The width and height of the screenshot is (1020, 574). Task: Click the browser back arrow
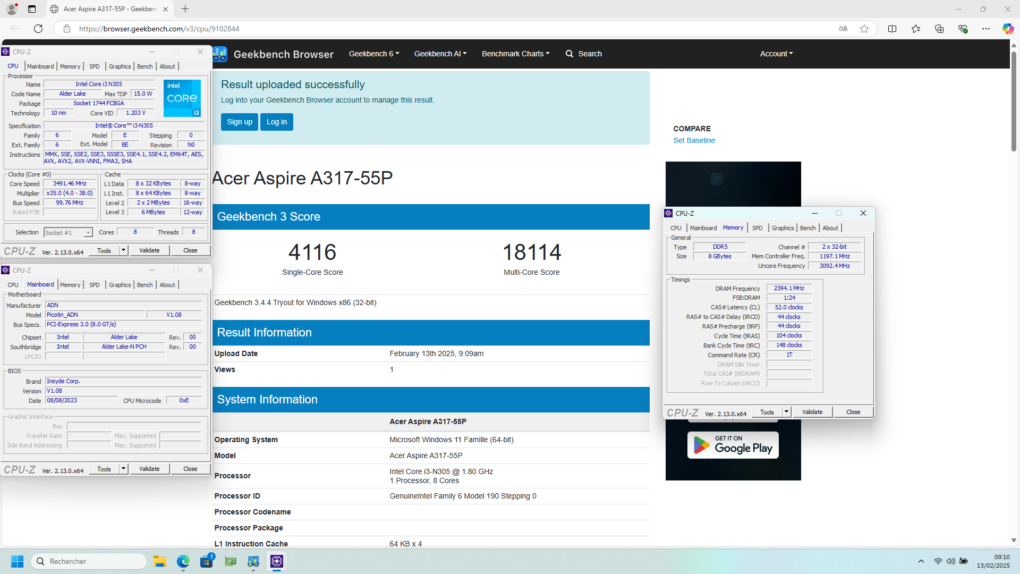15,29
